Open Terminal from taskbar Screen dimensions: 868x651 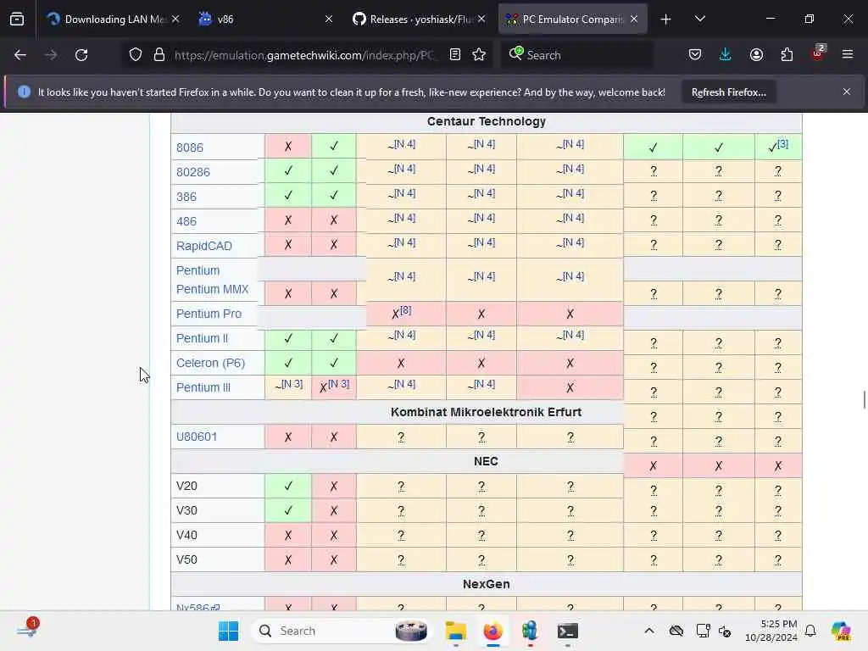point(567,631)
